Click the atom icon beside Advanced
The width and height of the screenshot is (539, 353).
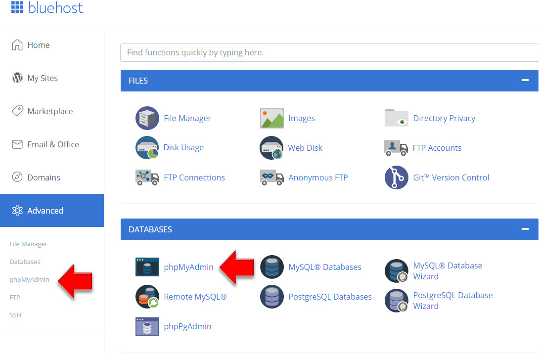click(x=17, y=210)
